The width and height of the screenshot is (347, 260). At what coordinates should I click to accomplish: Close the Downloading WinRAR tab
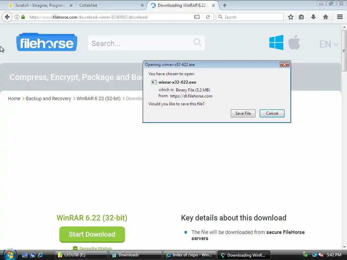(x=213, y=5)
